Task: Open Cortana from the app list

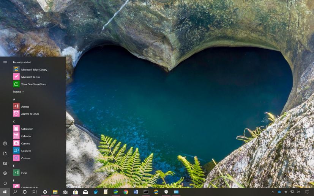Action: click(25, 158)
